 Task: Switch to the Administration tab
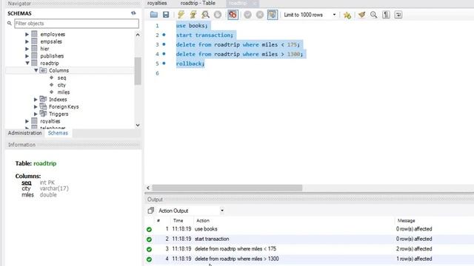pos(24,133)
